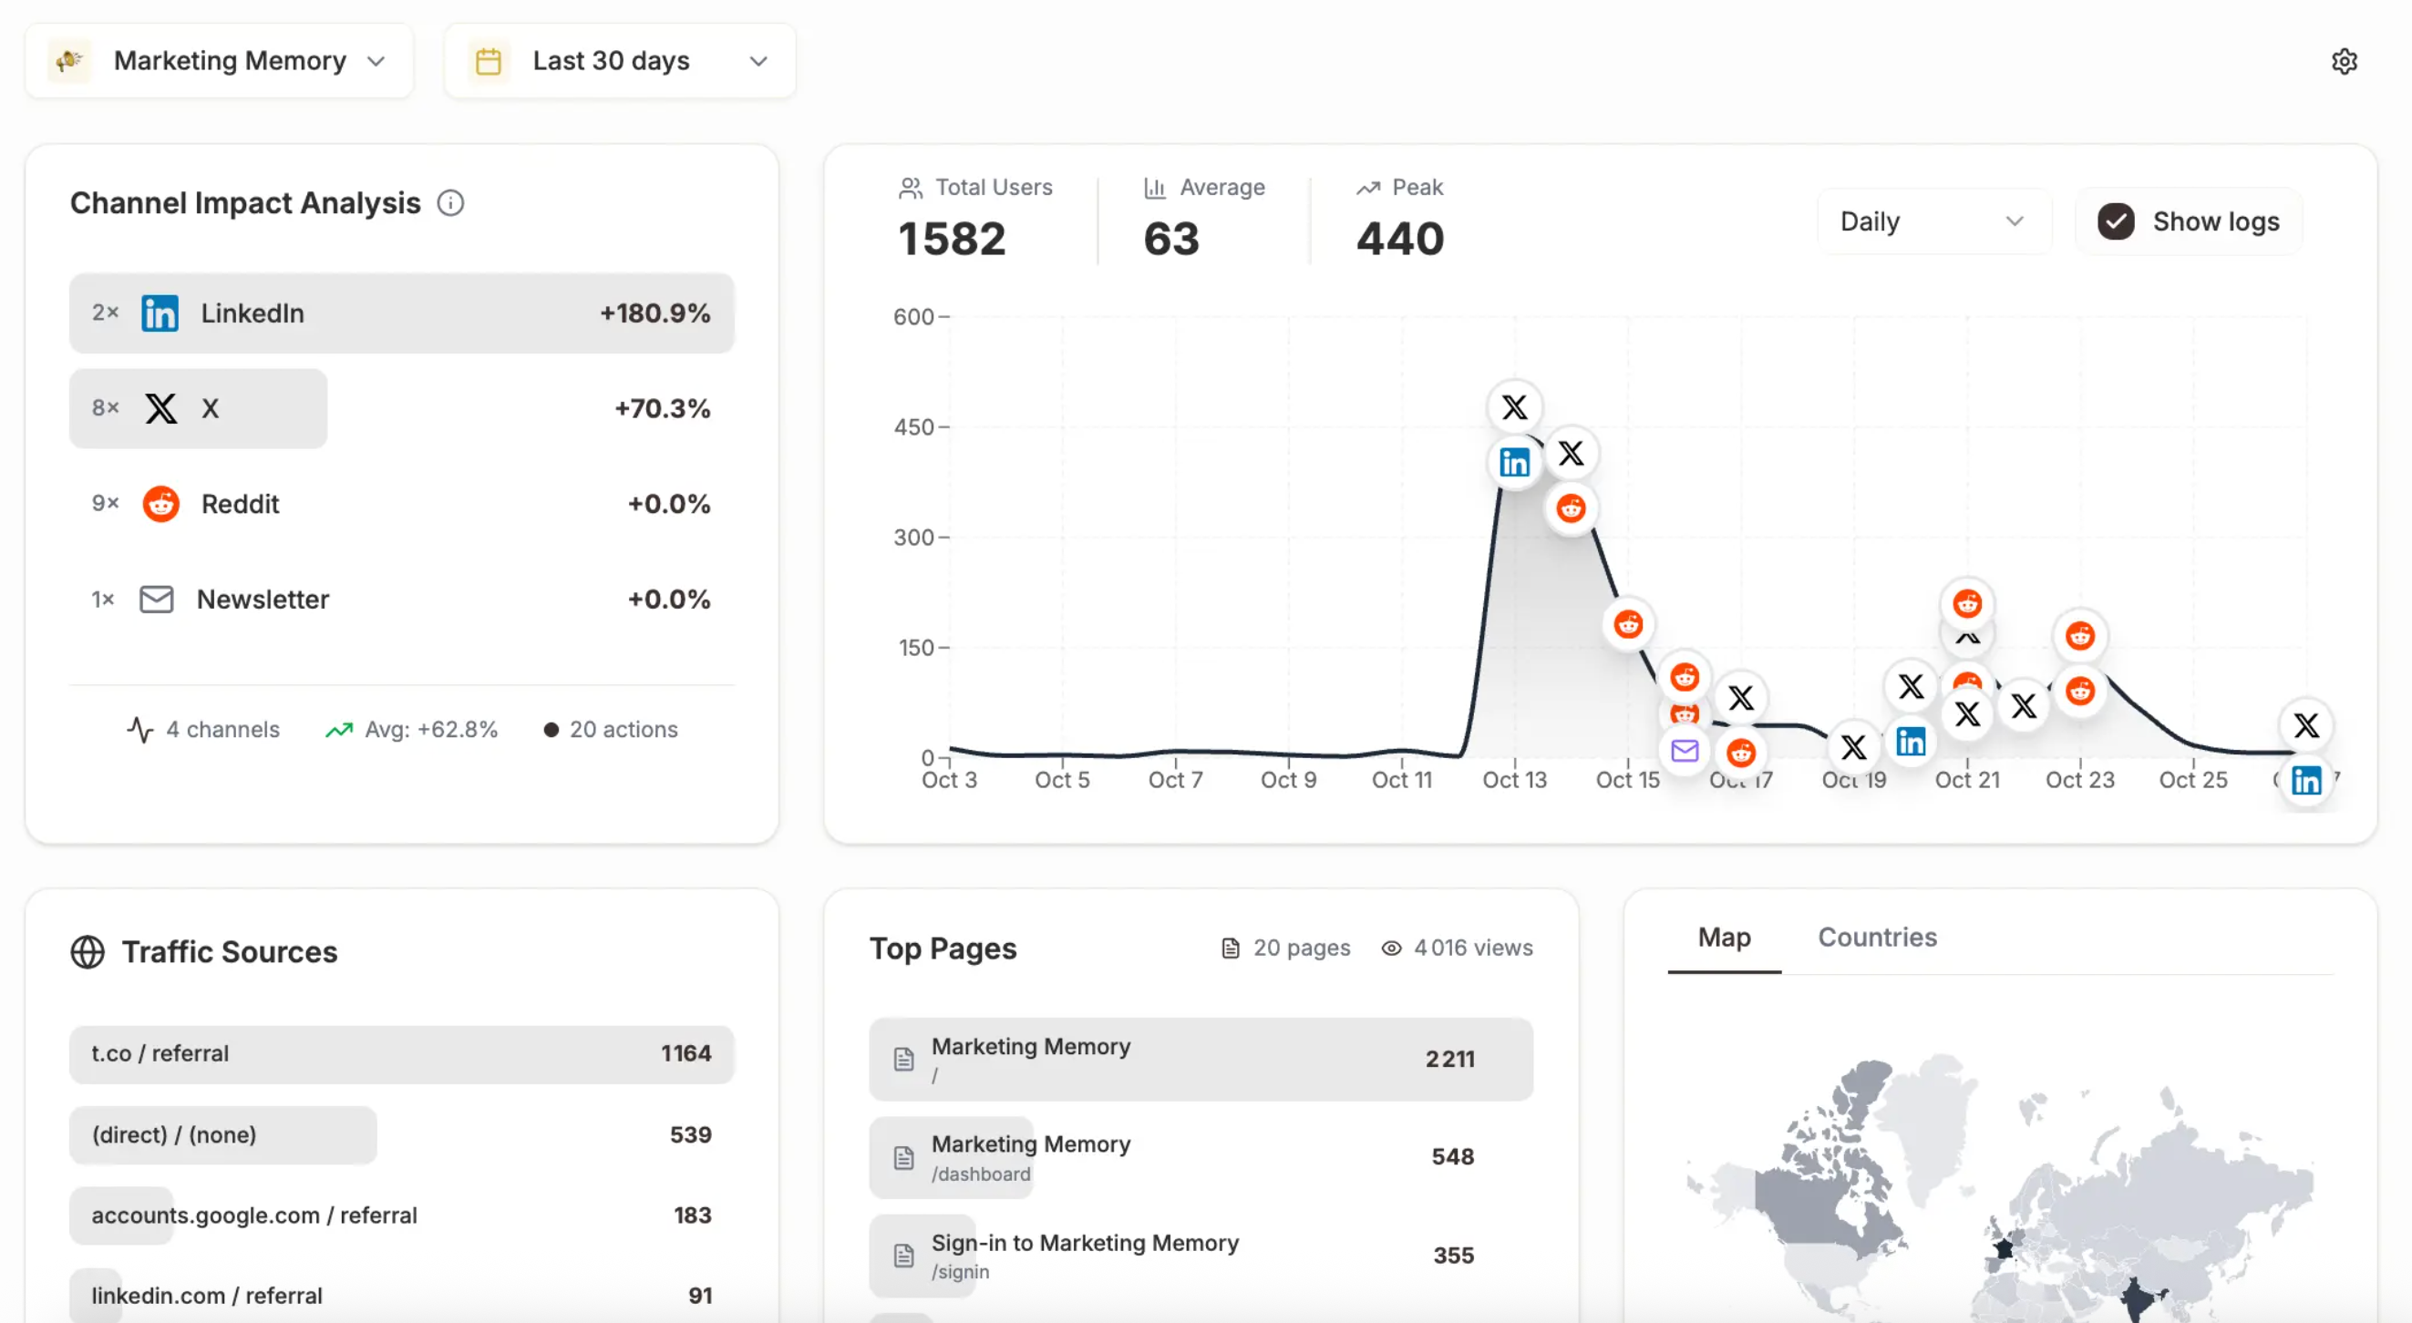2412x1323 pixels.
Task: Expand the Last 30 days date range
Action: tap(620, 62)
